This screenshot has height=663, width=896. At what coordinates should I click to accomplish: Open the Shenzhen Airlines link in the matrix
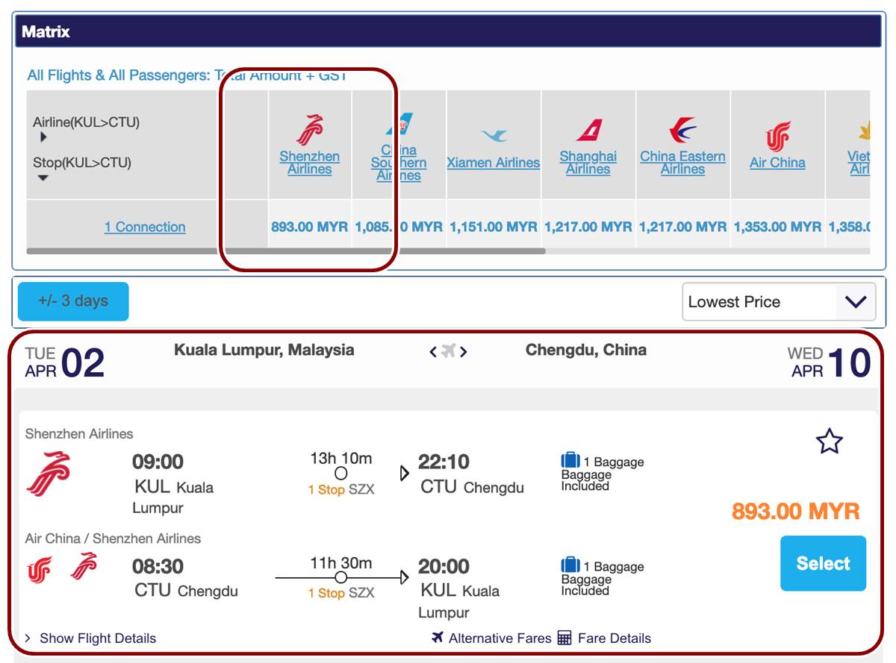[x=309, y=163]
